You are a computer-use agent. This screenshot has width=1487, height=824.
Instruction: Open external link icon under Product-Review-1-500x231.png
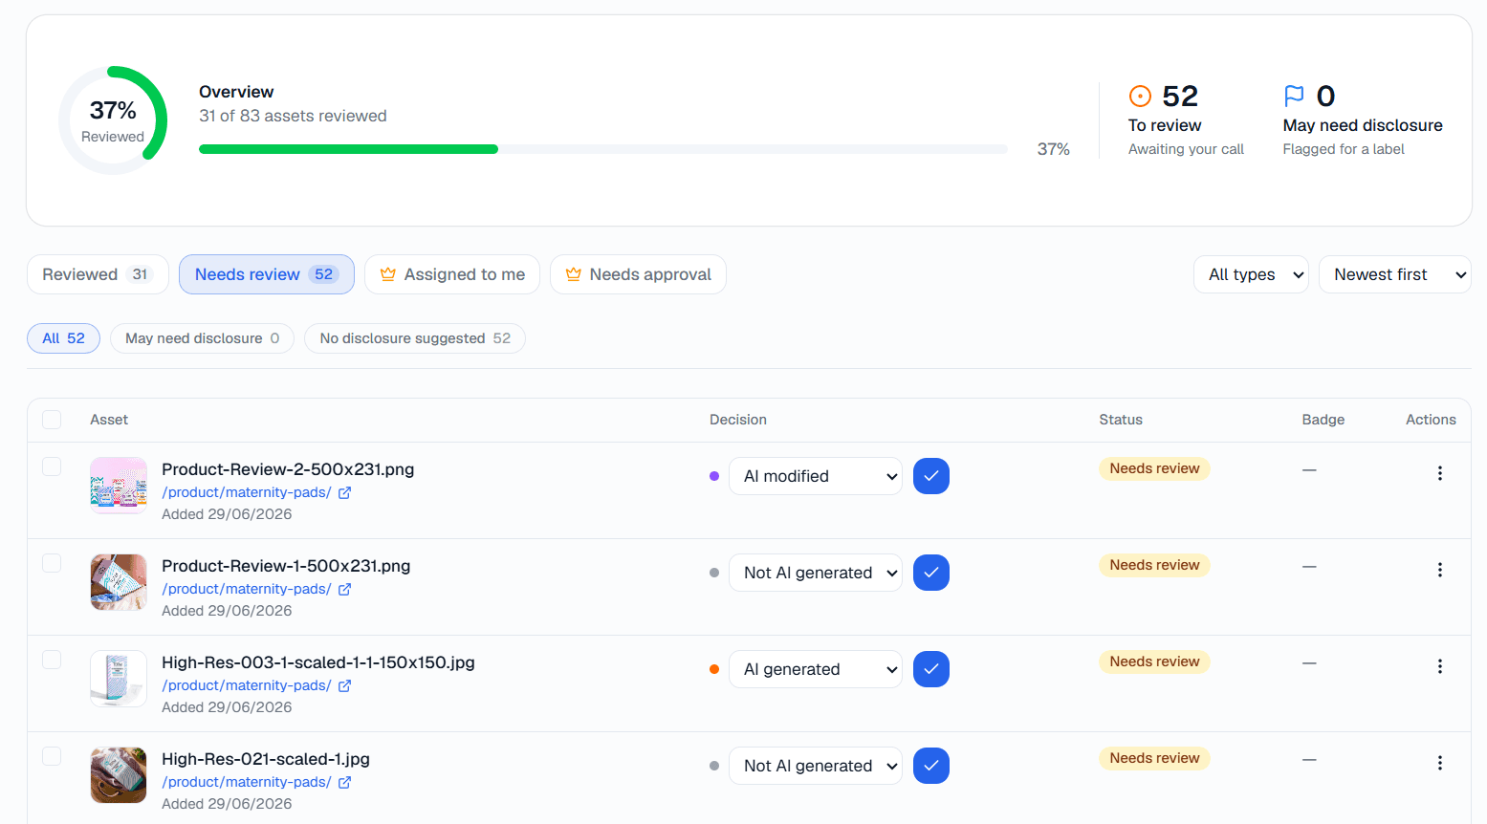tap(344, 589)
